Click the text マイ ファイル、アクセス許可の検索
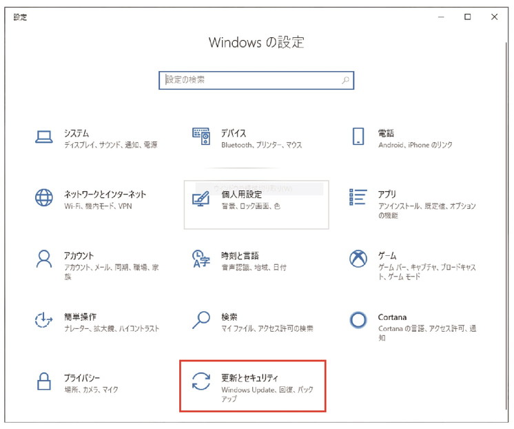The height and width of the screenshot is (429, 514). click(267, 328)
